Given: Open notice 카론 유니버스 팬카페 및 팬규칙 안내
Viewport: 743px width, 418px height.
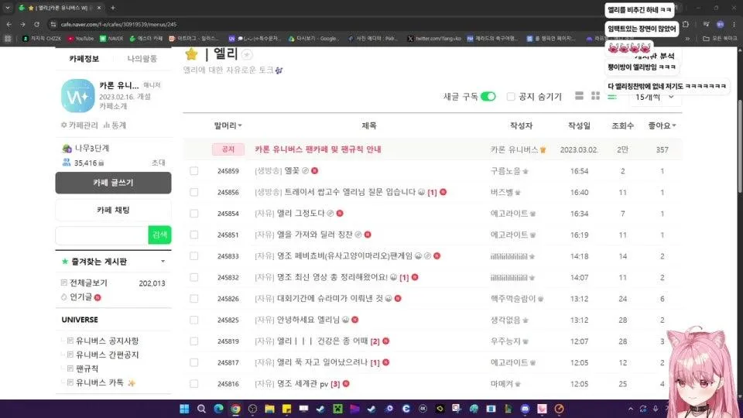Looking at the screenshot, I should (x=318, y=149).
